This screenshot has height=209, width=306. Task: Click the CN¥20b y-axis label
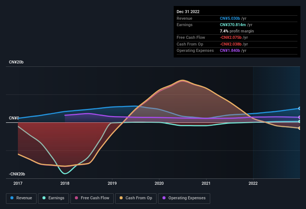pos(16,62)
